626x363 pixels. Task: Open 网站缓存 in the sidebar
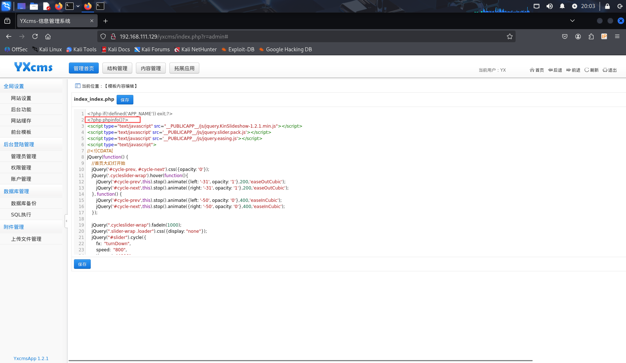tap(21, 121)
